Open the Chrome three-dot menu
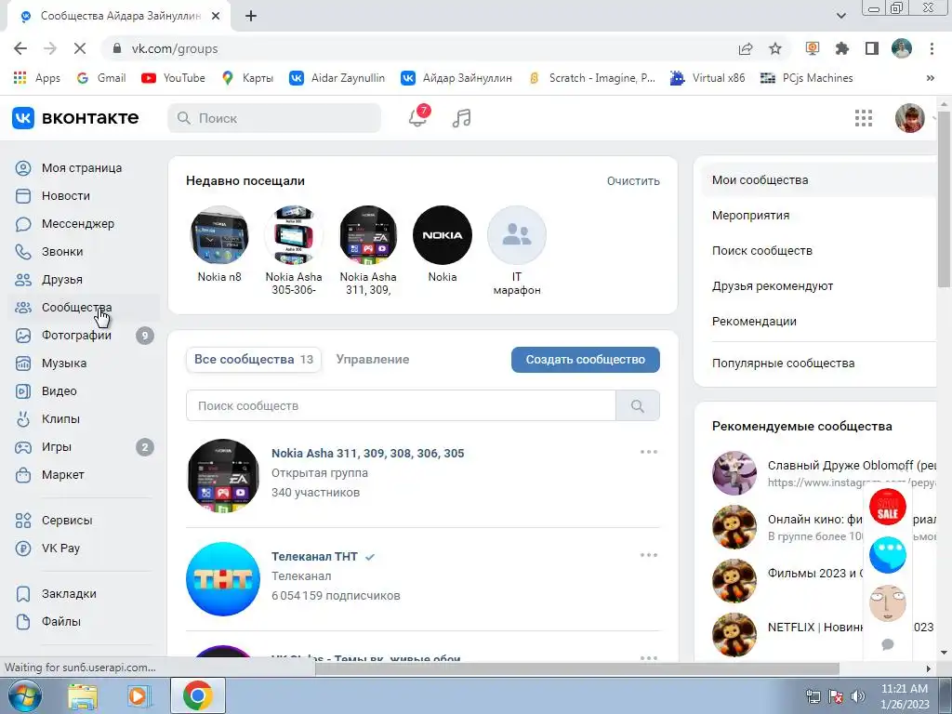Viewport: 952px width, 714px height. tap(932, 48)
